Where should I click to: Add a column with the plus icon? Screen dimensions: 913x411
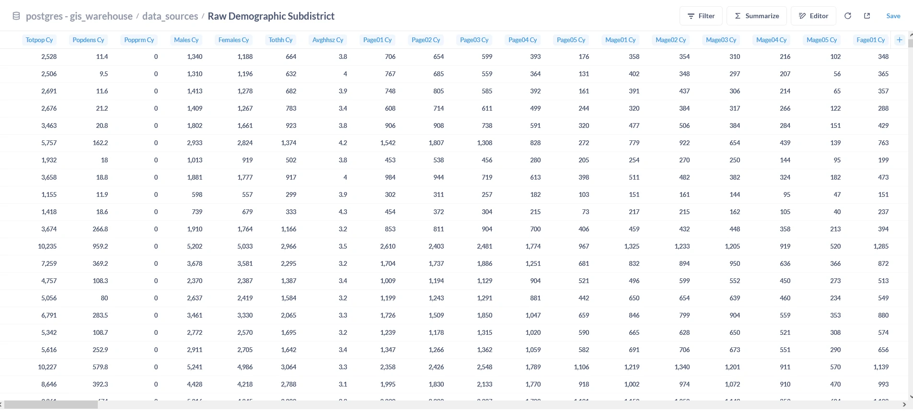[900, 40]
